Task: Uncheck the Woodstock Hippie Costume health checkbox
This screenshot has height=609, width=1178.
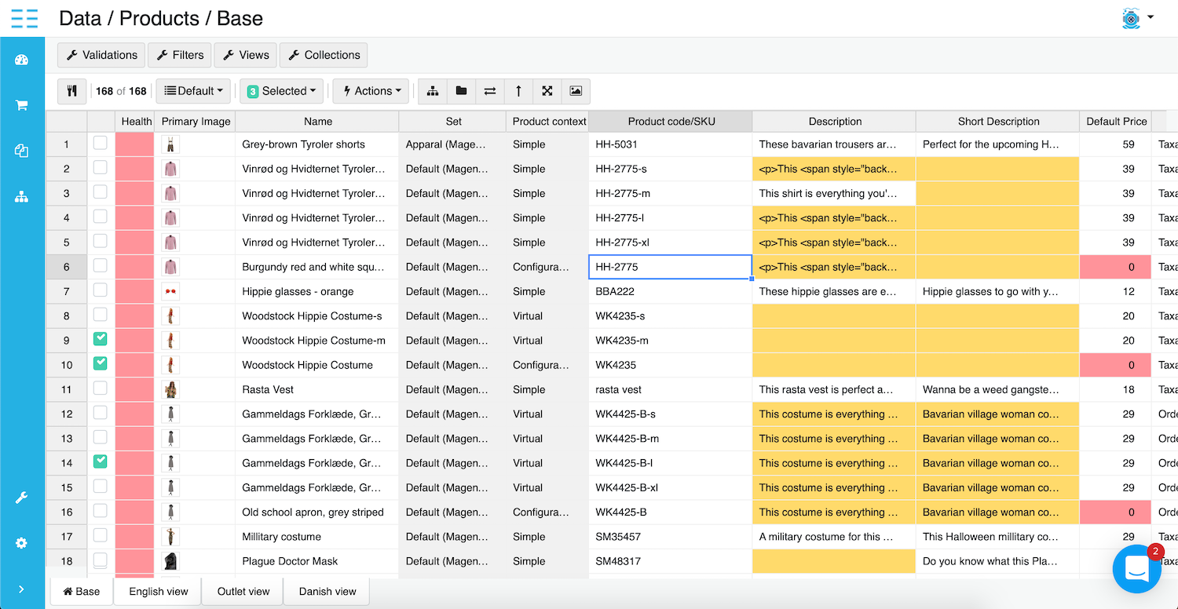Action: coord(100,364)
